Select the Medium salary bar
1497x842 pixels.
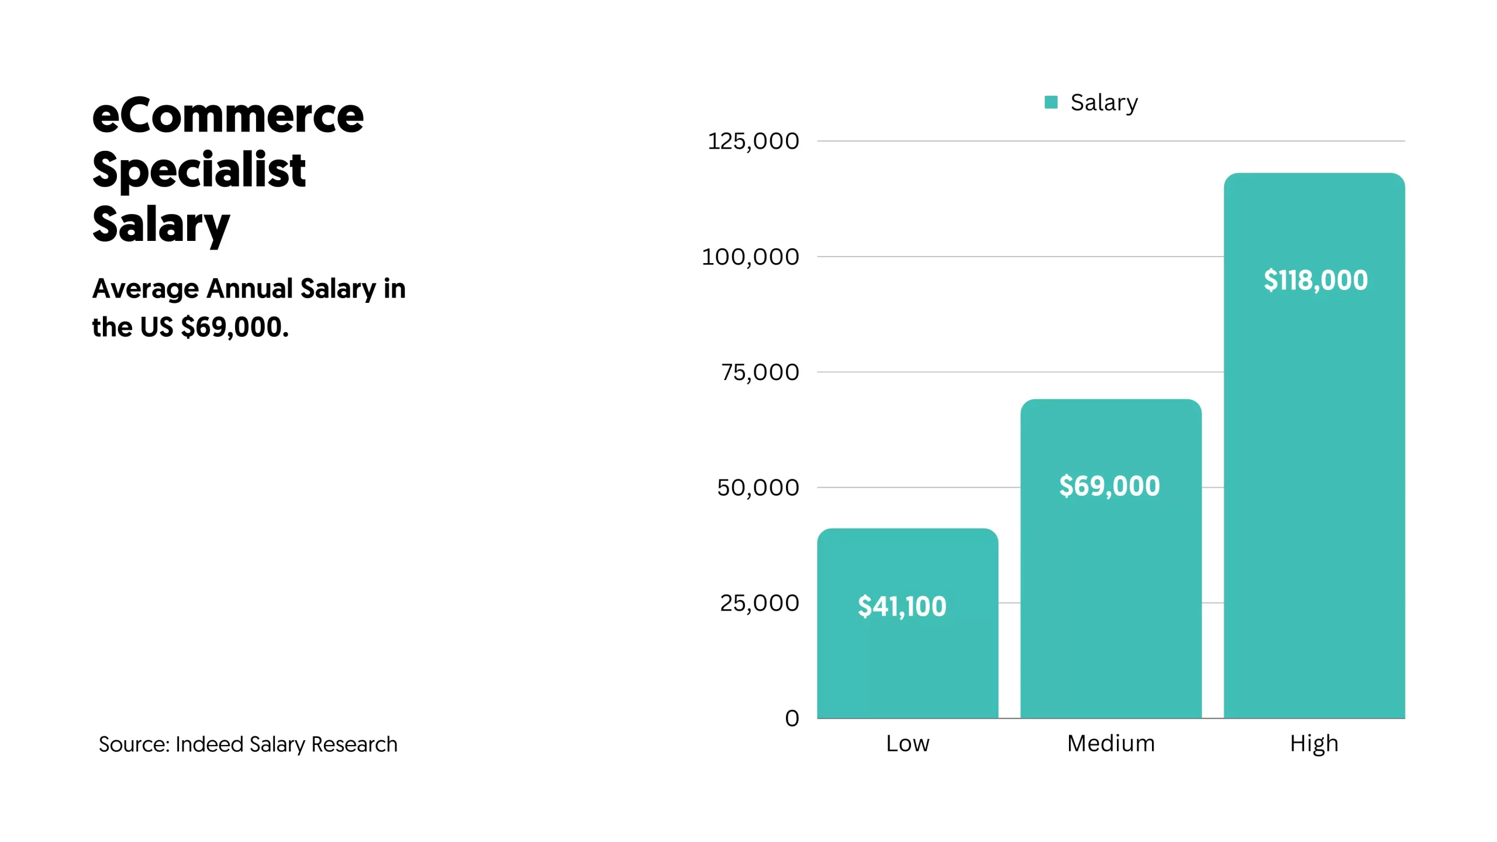[1110, 585]
